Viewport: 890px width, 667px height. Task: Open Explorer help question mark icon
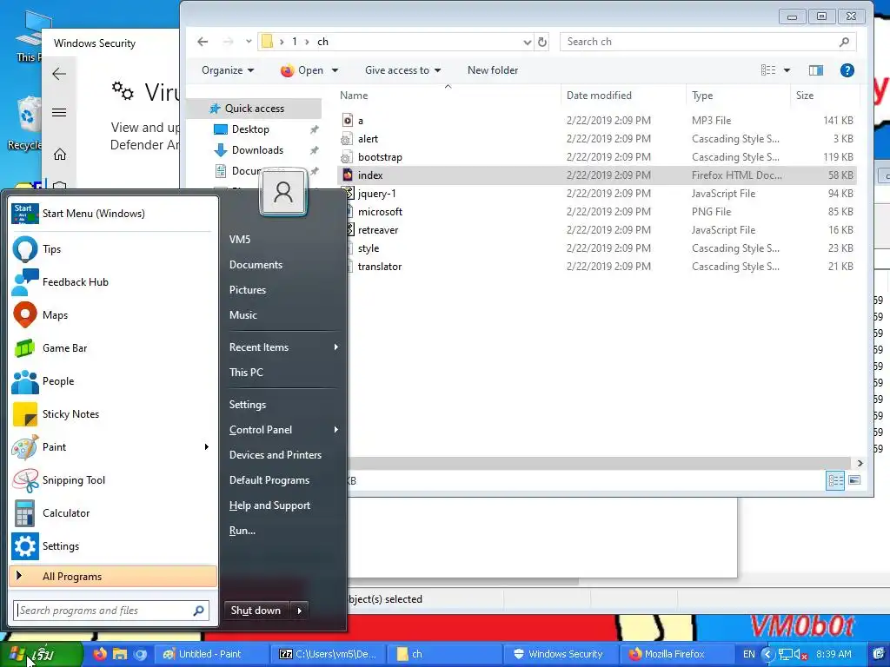point(847,70)
